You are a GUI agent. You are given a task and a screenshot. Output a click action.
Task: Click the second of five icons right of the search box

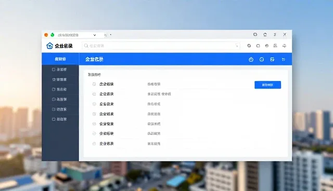pyautogui.click(x=258, y=46)
